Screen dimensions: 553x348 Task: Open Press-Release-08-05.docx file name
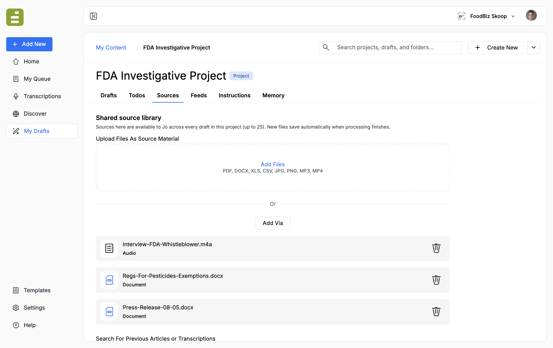[x=158, y=307]
